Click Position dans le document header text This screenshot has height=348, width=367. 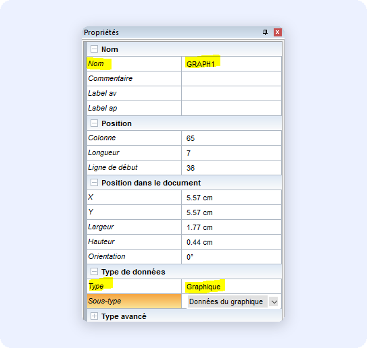[x=151, y=183]
